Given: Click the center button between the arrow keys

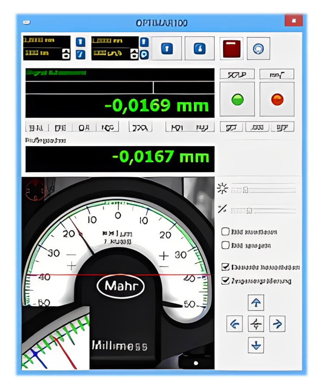Looking at the screenshot, I should (x=256, y=324).
